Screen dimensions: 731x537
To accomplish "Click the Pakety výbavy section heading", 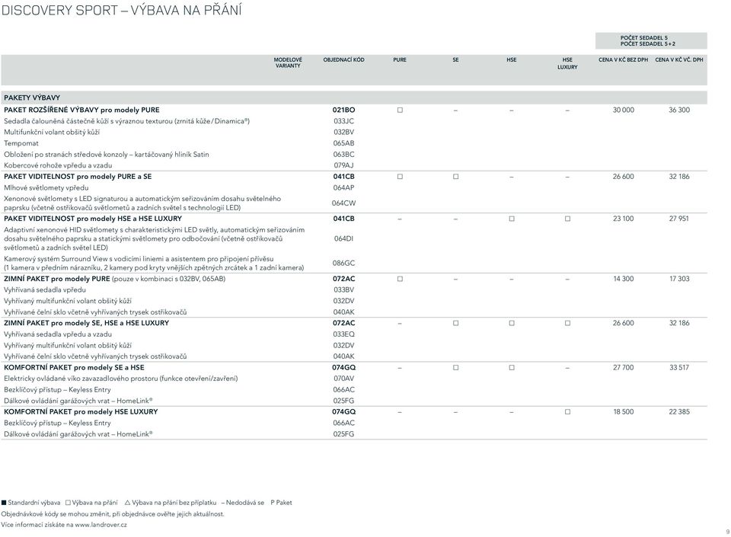I will click(x=32, y=98).
